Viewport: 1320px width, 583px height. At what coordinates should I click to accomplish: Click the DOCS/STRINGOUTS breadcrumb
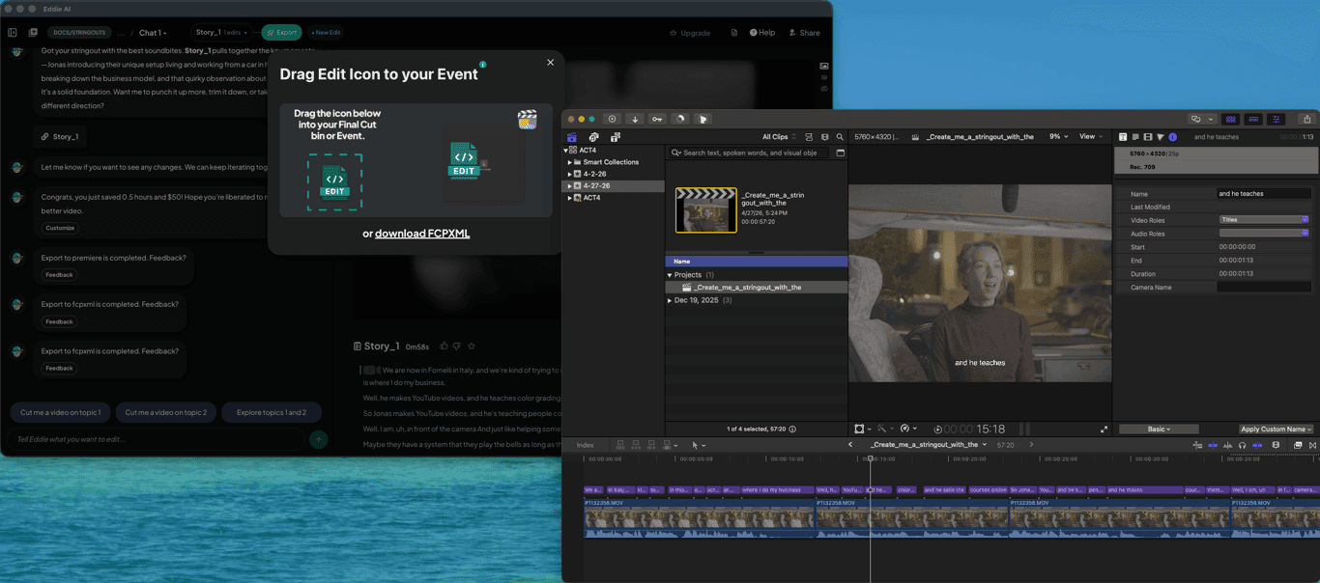pos(79,33)
